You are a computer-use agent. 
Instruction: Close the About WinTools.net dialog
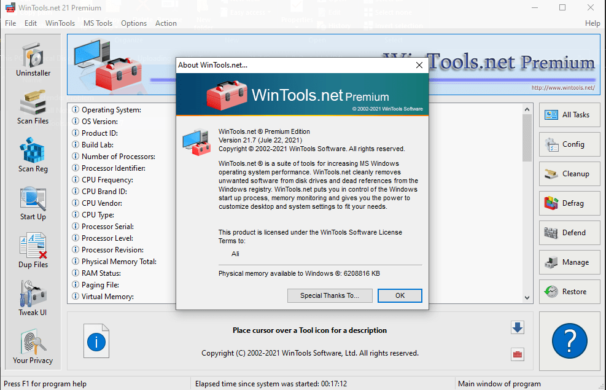pos(419,65)
